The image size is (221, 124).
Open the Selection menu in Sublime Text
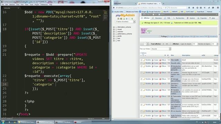pyautogui.click(x=12, y=4)
